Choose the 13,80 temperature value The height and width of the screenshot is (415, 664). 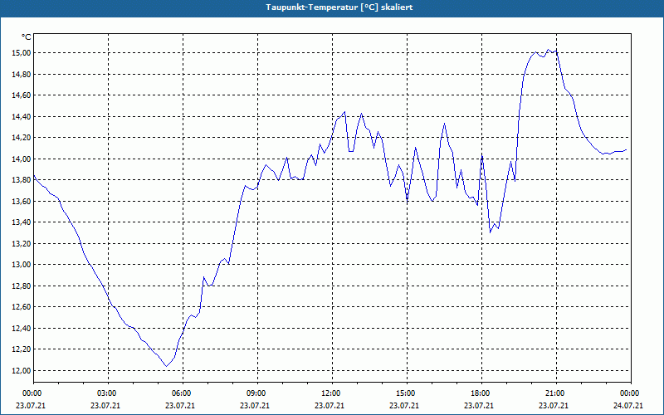(x=22, y=180)
